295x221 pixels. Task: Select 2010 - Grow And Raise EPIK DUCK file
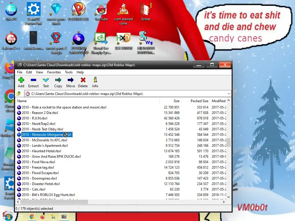pyautogui.click(x=49, y=156)
